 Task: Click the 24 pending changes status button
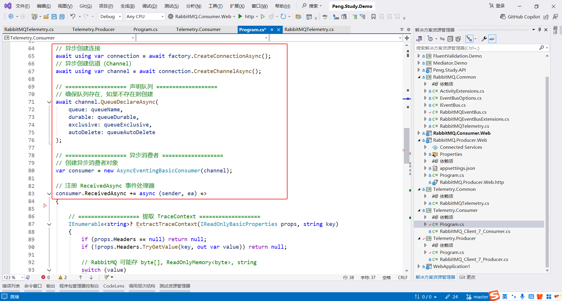pyautogui.click(x=451, y=297)
